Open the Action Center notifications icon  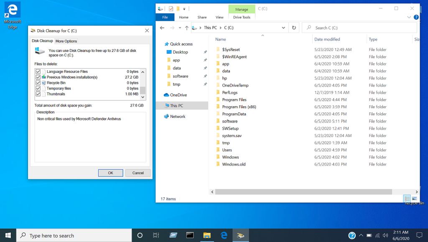419,235
